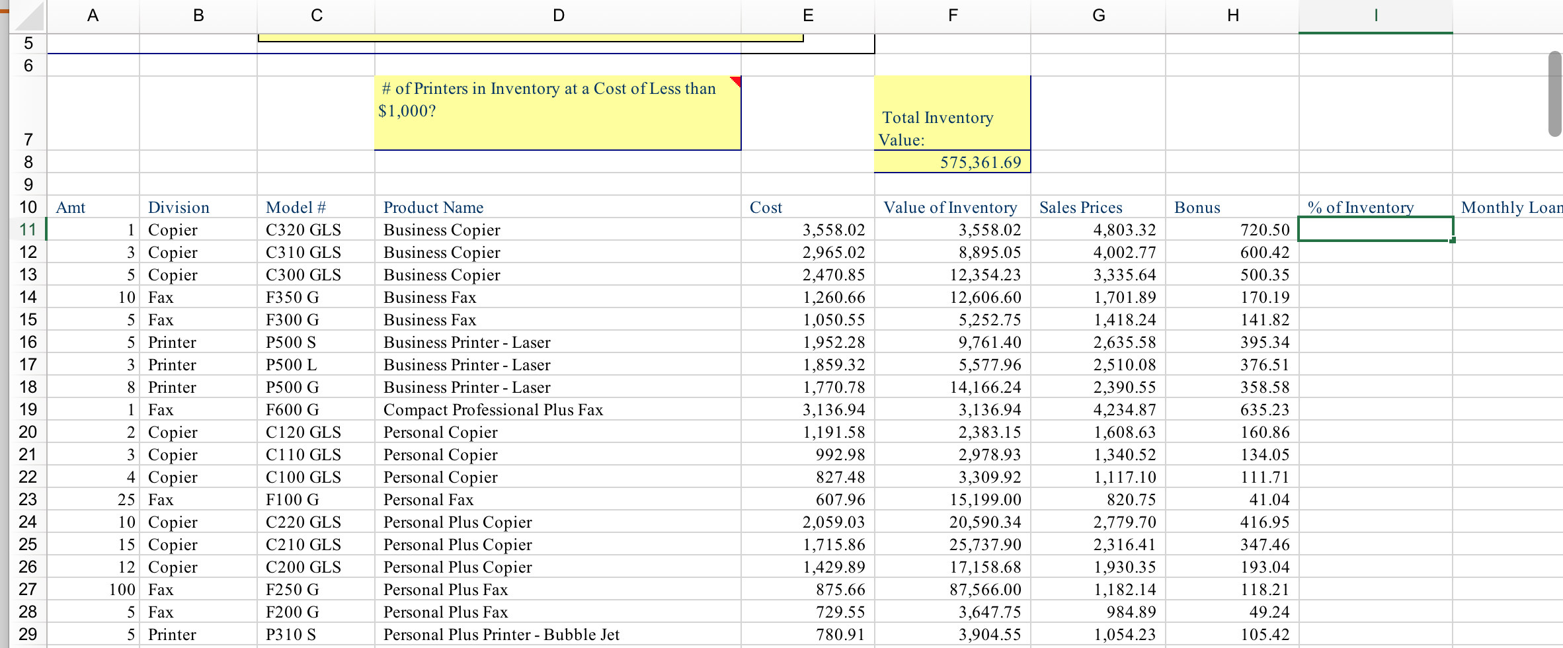Screen dimensions: 1563x648
Task: Click the red comment indicator on the yellow note
Action: coord(734,81)
